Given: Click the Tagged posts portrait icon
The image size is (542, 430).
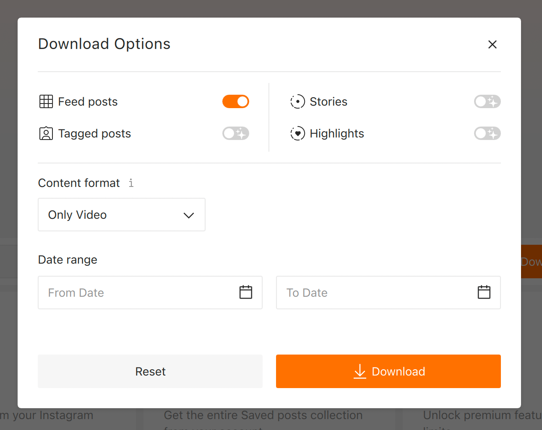Looking at the screenshot, I should point(46,133).
